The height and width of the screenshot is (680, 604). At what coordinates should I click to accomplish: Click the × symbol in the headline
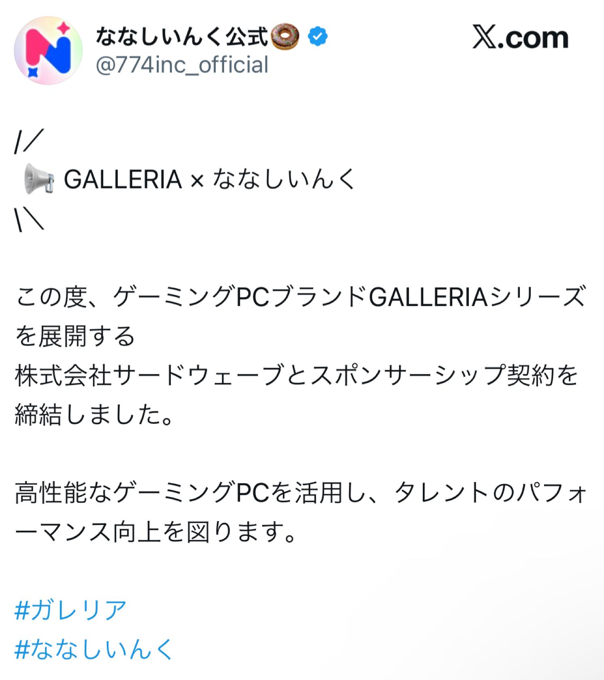[197, 181]
